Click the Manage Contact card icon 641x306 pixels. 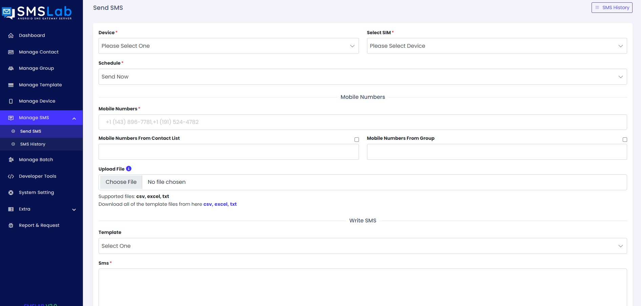[x=11, y=52]
